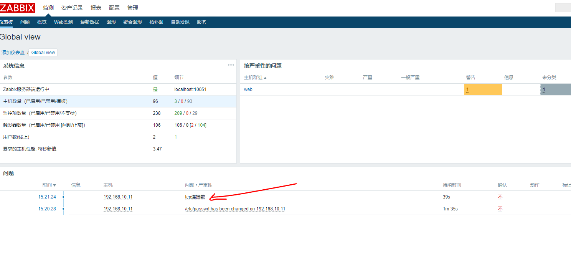The image size is (571, 268).
Task: Select the Global view breadcrumb
Action: (43, 53)
